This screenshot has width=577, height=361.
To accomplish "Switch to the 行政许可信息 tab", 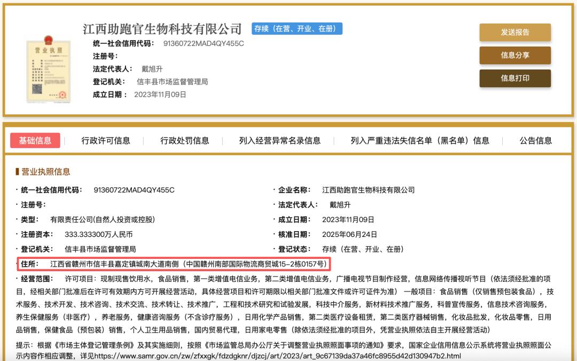I will (106, 140).
